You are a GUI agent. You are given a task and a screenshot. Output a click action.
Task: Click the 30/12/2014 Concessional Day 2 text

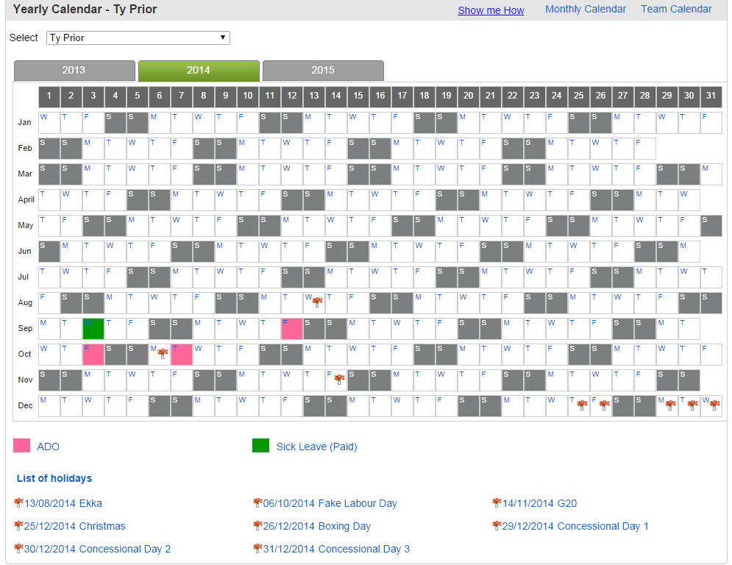tap(98, 549)
